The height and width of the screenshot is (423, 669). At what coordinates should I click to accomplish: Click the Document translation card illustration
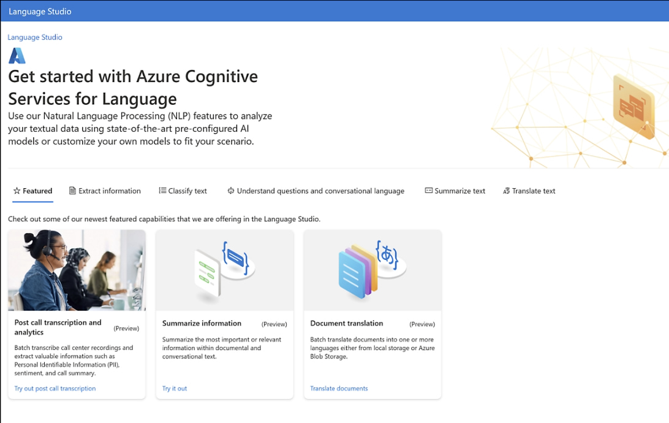372,270
